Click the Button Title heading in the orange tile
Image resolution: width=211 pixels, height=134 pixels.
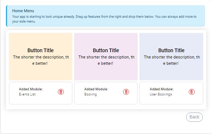40,50
